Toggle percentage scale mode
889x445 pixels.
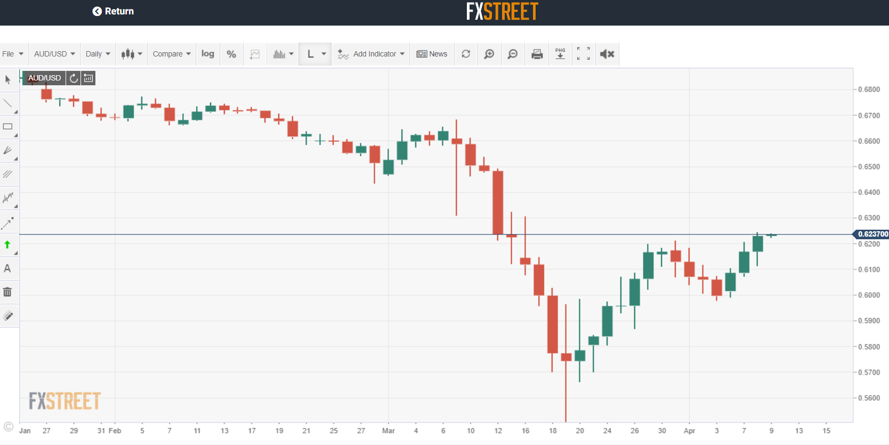(x=231, y=54)
